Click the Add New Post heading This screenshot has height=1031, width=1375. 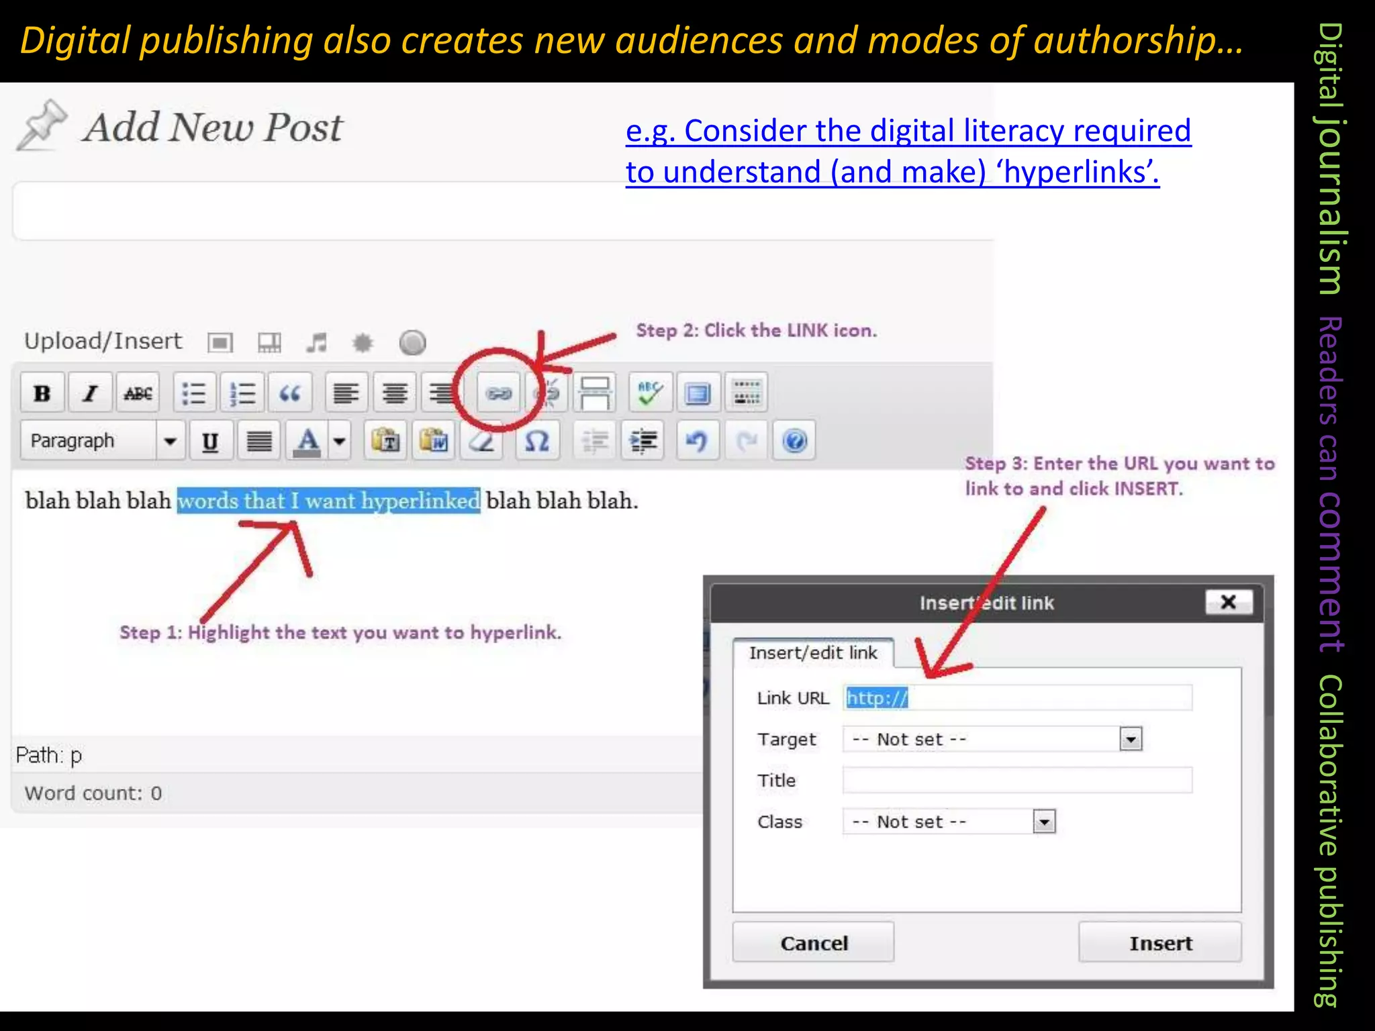212,128
